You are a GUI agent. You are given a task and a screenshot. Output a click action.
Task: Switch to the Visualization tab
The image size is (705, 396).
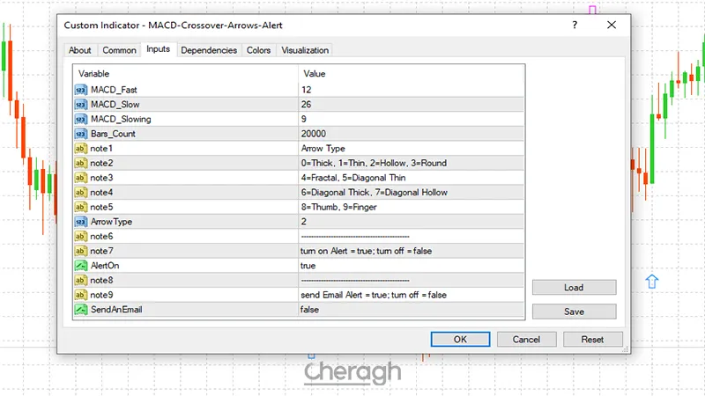click(305, 50)
